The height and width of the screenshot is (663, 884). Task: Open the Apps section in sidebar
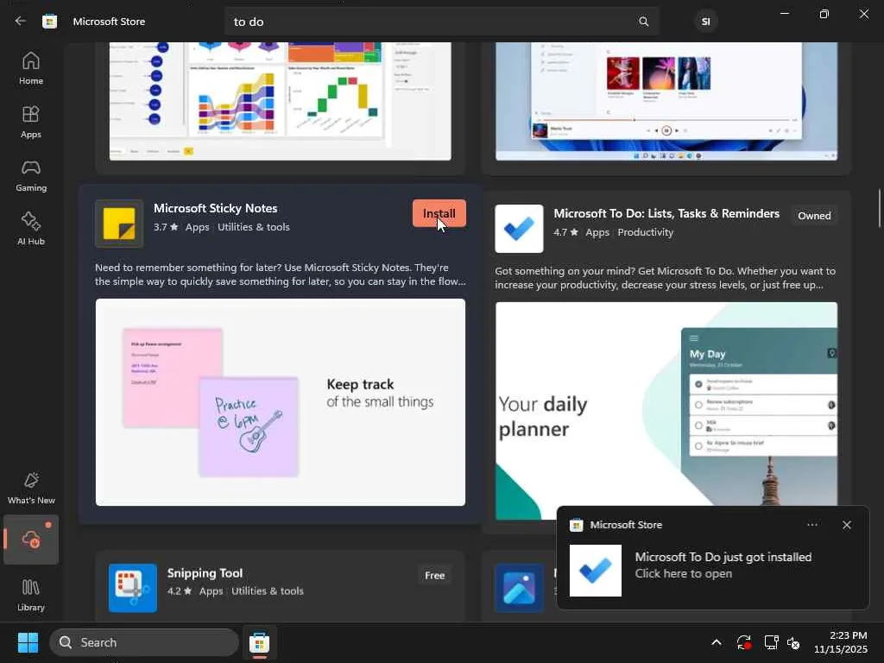[x=31, y=122]
